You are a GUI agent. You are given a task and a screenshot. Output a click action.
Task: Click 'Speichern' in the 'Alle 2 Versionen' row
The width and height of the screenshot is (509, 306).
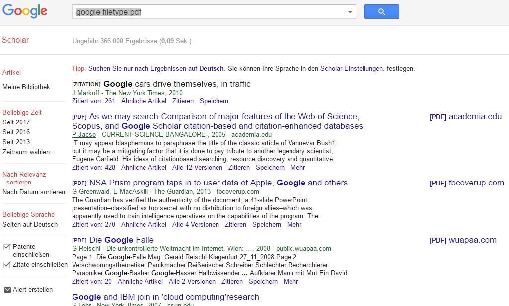pos(263,281)
